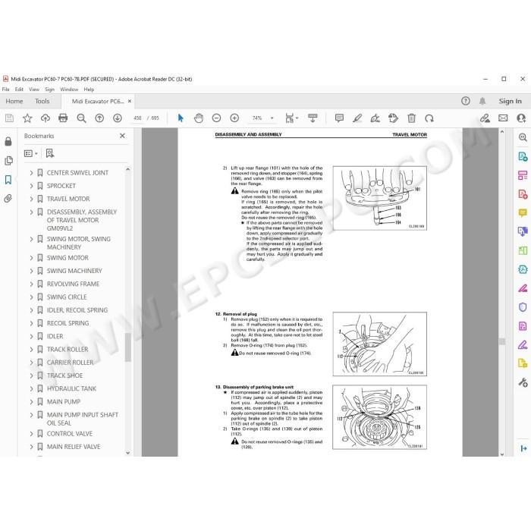Screen dimensions: 531x531
Task: Select the arrow Selection tool
Action: click(181, 118)
